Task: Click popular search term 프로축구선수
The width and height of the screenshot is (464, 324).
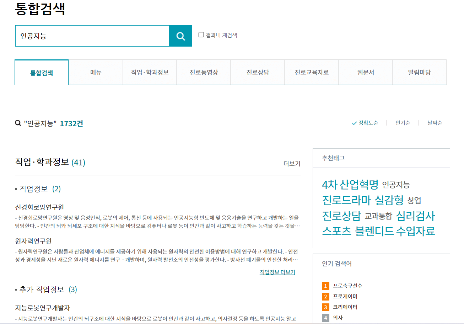Action: coord(348,286)
